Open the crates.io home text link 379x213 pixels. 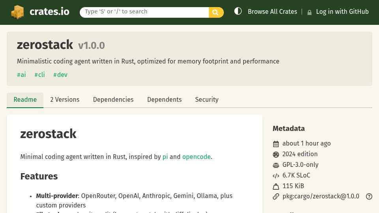[x=49, y=11]
